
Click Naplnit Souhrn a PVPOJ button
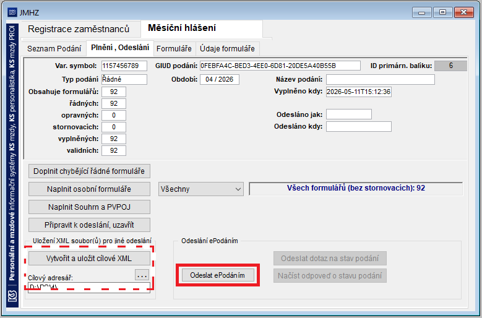(89, 207)
